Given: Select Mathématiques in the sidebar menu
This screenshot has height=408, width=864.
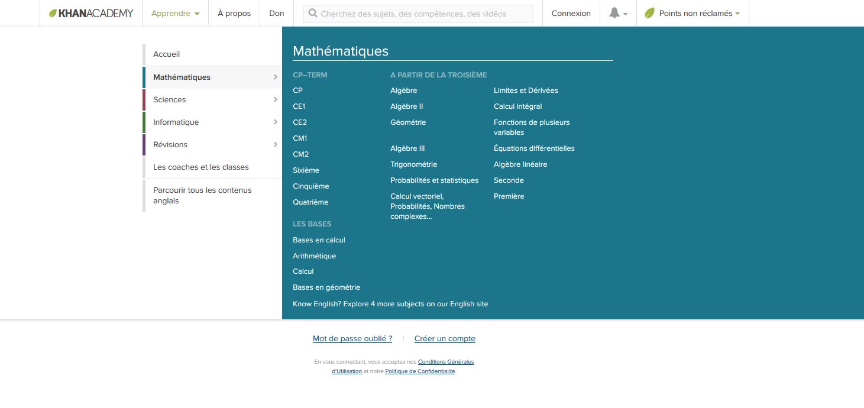Looking at the screenshot, I should point(182,77).
